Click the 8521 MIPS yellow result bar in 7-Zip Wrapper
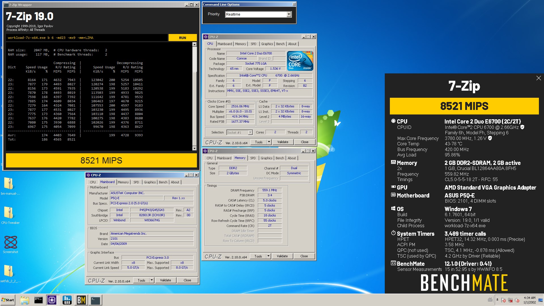This screenshot has height=306, width=544. [101, 160]
